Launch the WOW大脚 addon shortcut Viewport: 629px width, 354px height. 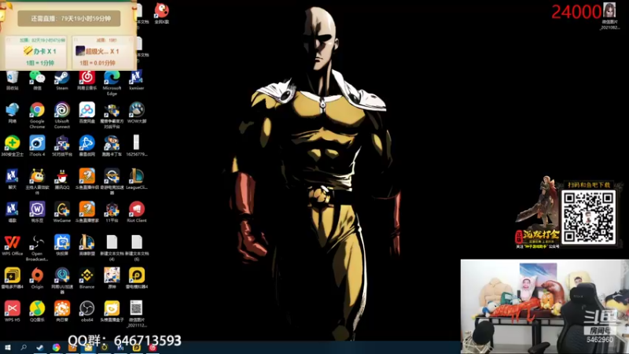coord(137,112)
